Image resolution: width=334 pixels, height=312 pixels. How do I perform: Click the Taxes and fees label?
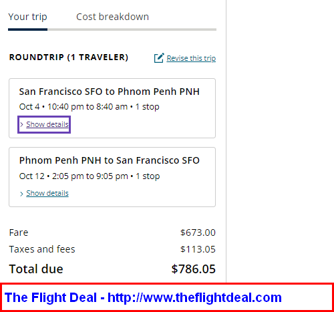coord(42,249)
